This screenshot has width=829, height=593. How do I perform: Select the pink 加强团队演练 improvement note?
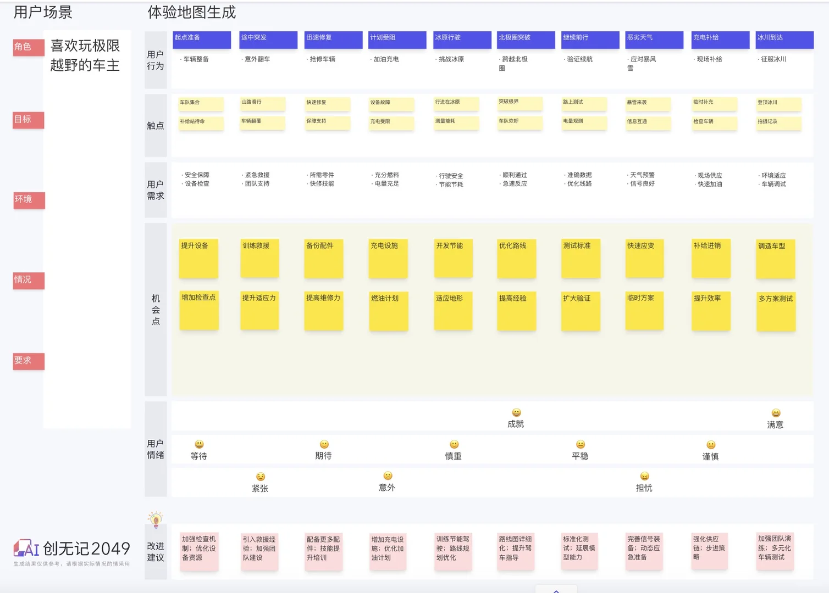click(775, 551)
